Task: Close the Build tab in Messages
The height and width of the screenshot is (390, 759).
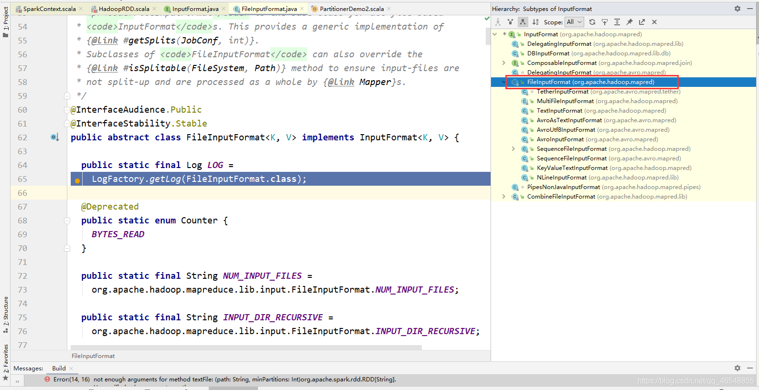Action: pyautogui.click(x=71, y=368)
